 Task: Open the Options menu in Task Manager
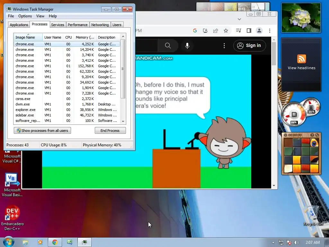pyautogui.click(x=25, y=16)
